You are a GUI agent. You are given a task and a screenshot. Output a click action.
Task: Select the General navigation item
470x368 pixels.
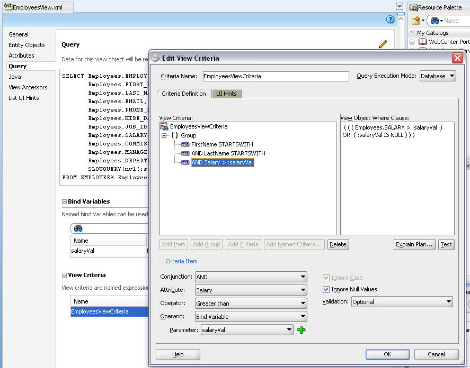(19, 34)
